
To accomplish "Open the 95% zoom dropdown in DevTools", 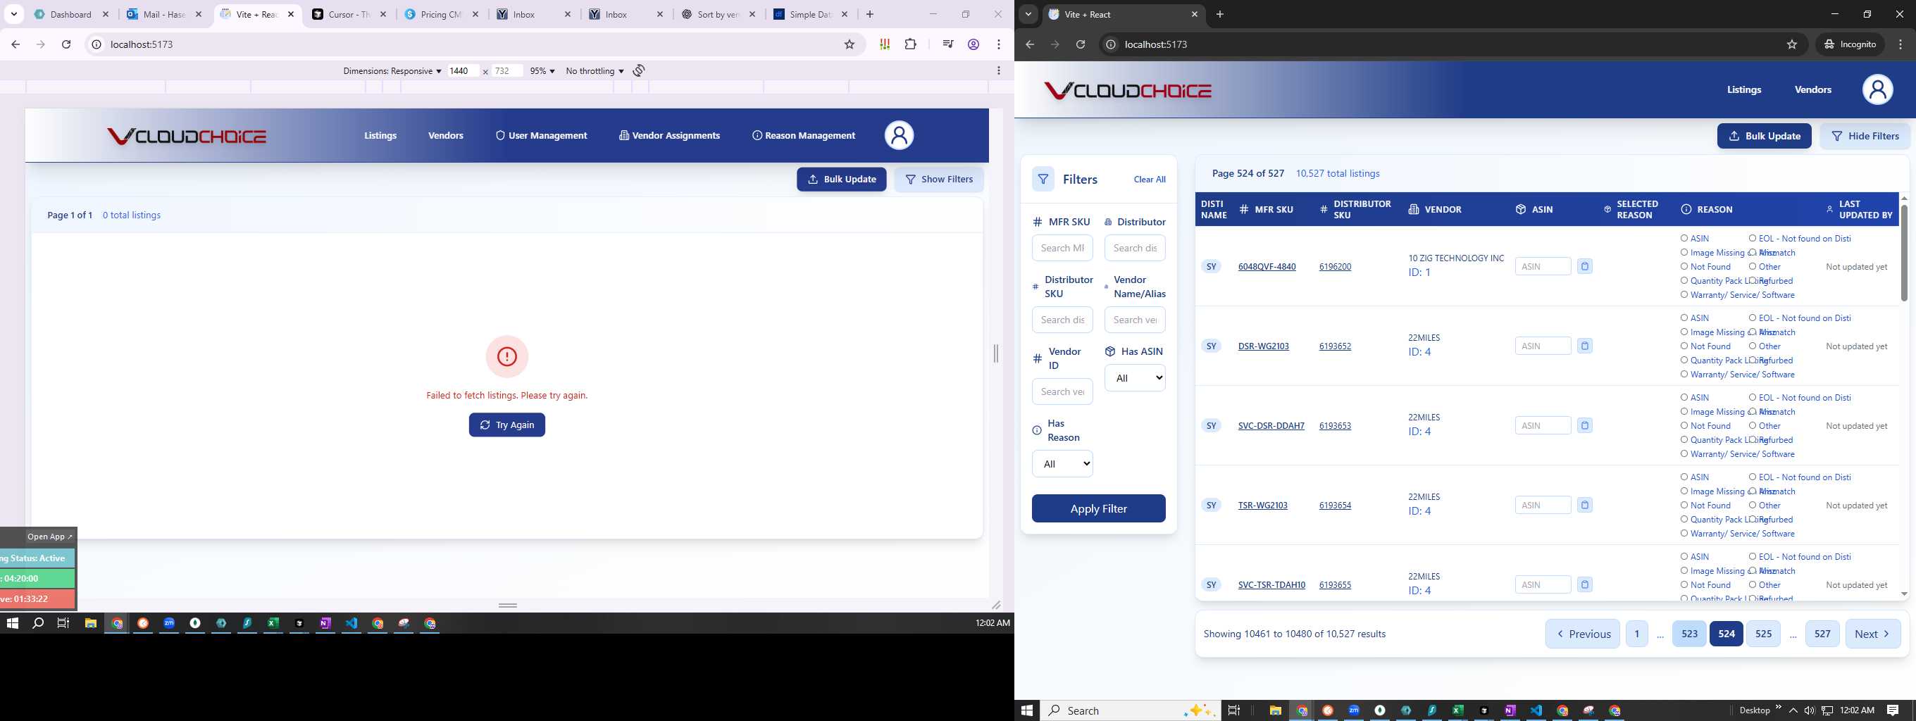I will point(542,70).
